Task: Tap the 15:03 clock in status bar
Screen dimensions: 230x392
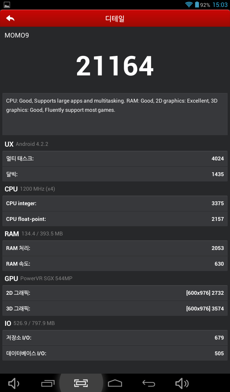Action: 220,5
